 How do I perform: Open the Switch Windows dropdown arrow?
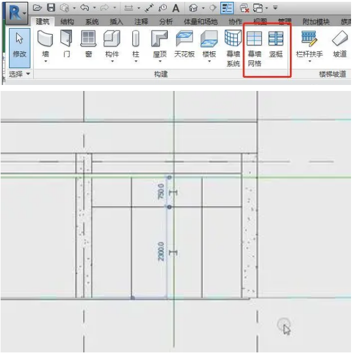(267, 8)
